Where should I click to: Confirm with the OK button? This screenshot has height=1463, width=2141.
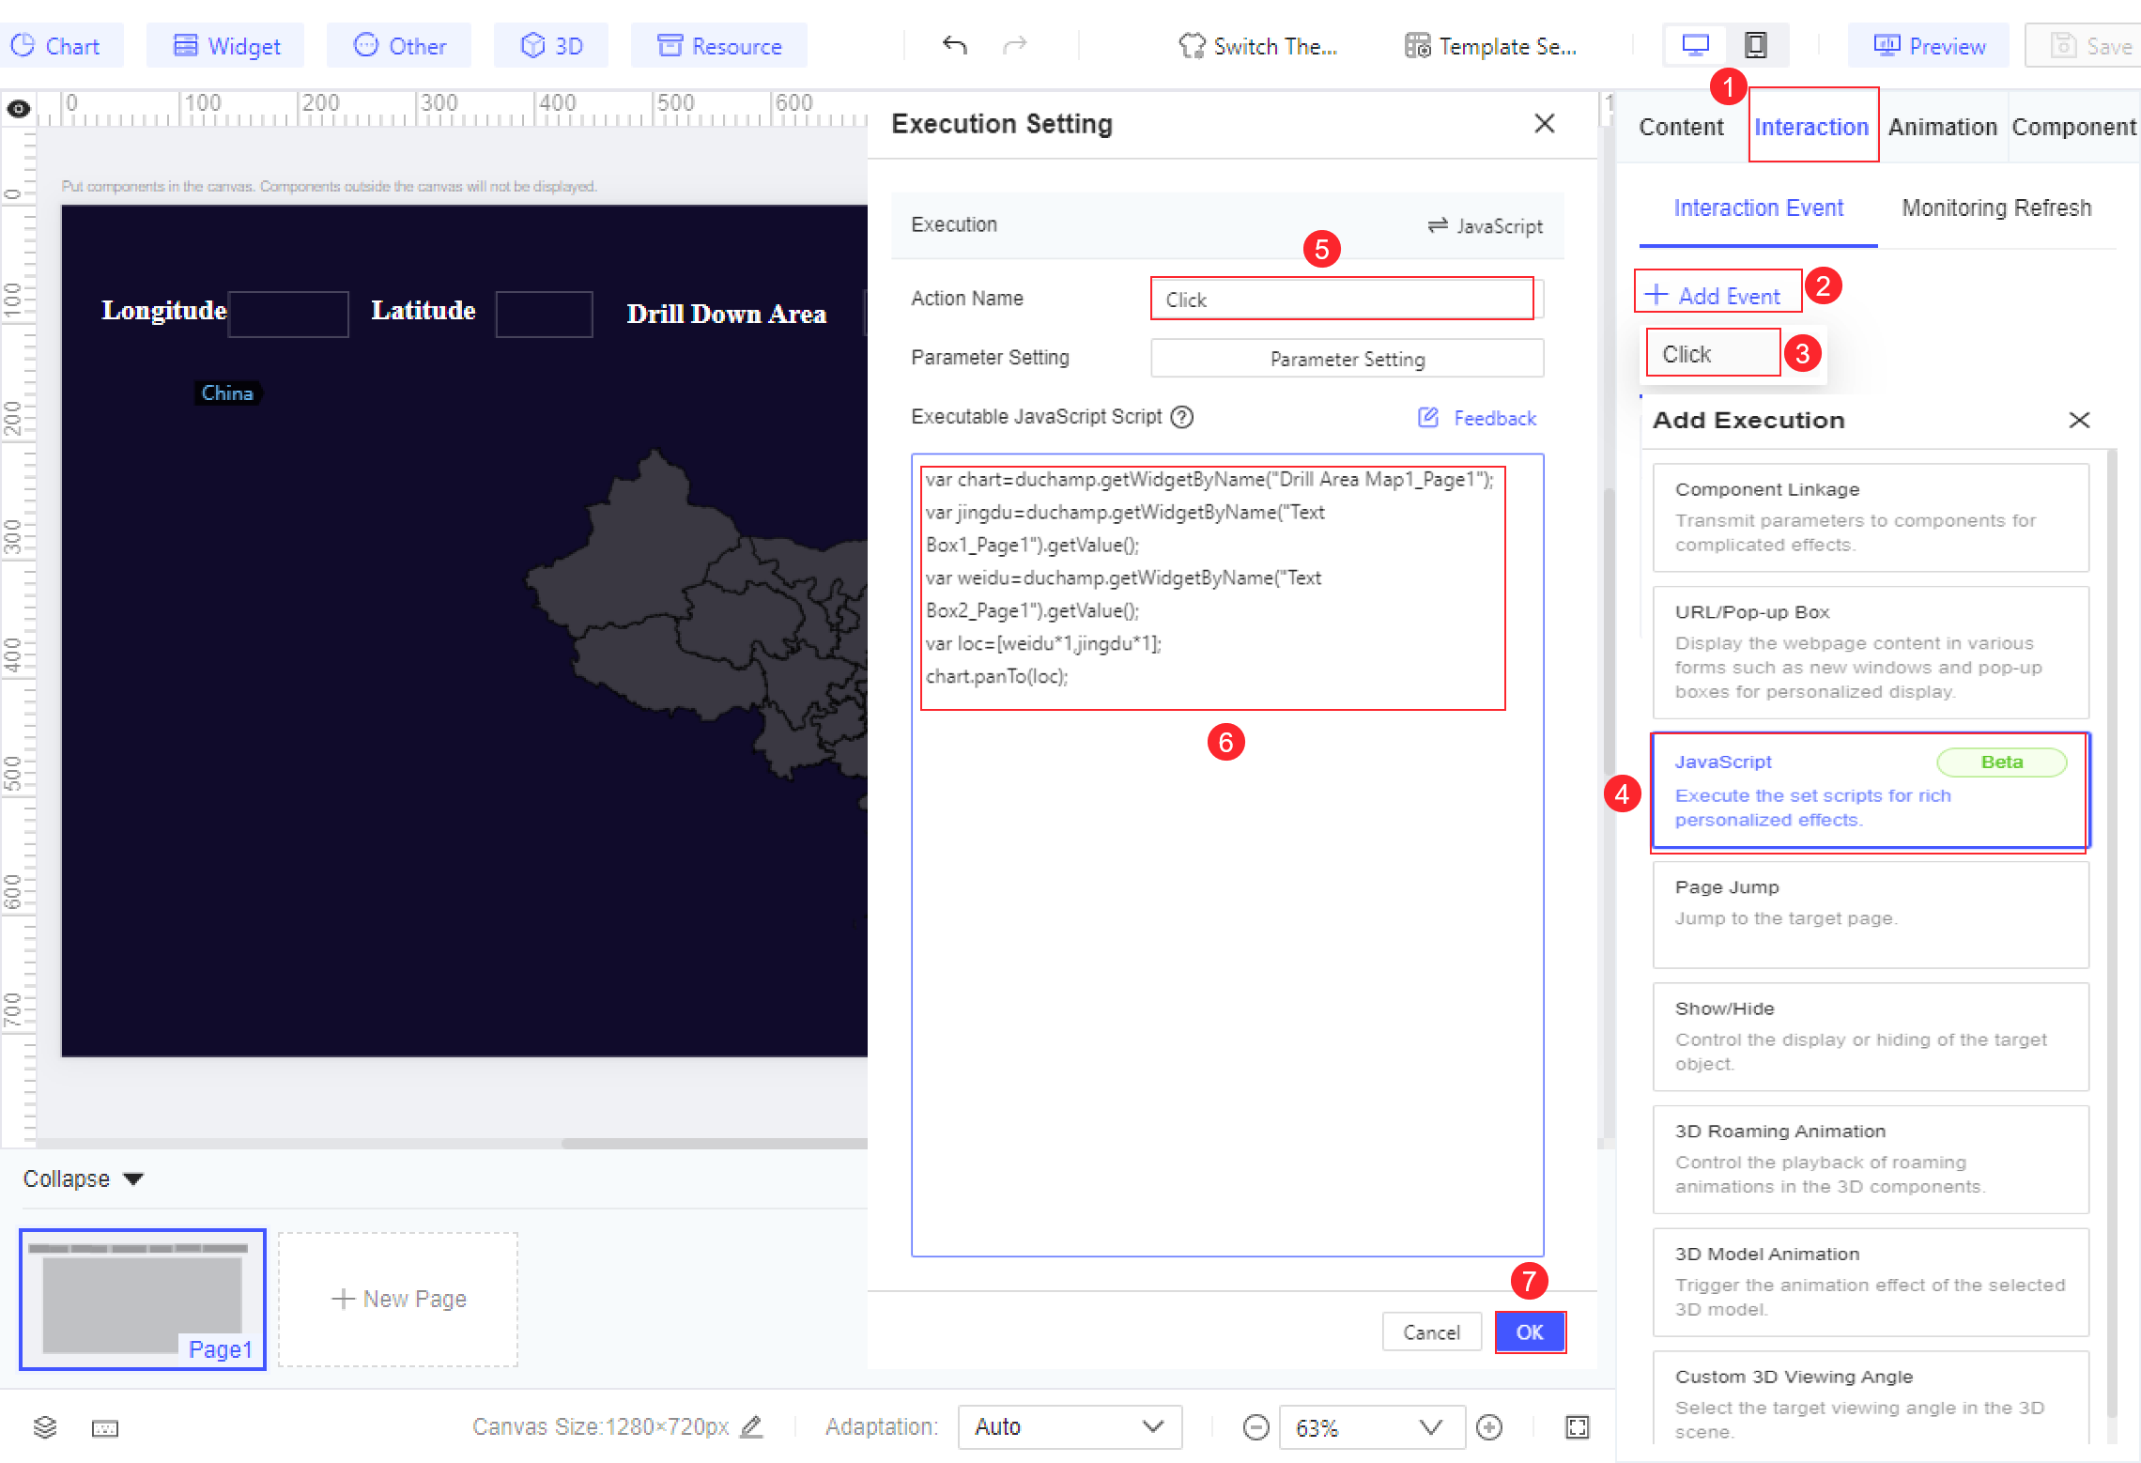1530,1332
